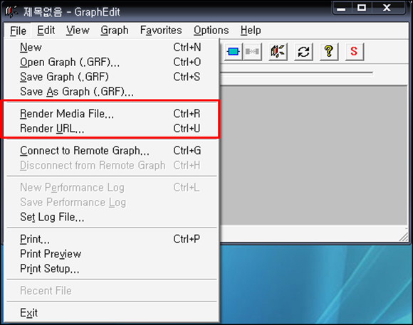The width and height of the screenshot is (413, 325).
Task: Close the GraphEdit window
Action: pos(387,8)
